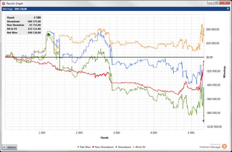Click the -$40 000,00 axis label
Viewport: 232px width, 152px height.
213,85
